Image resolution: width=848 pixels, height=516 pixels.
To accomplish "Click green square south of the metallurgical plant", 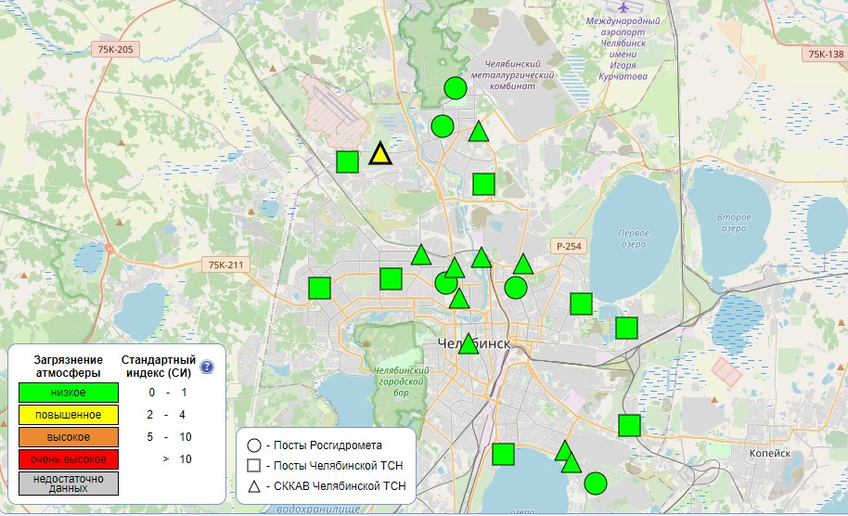I will pyautogui.click(x=483, y=184).
